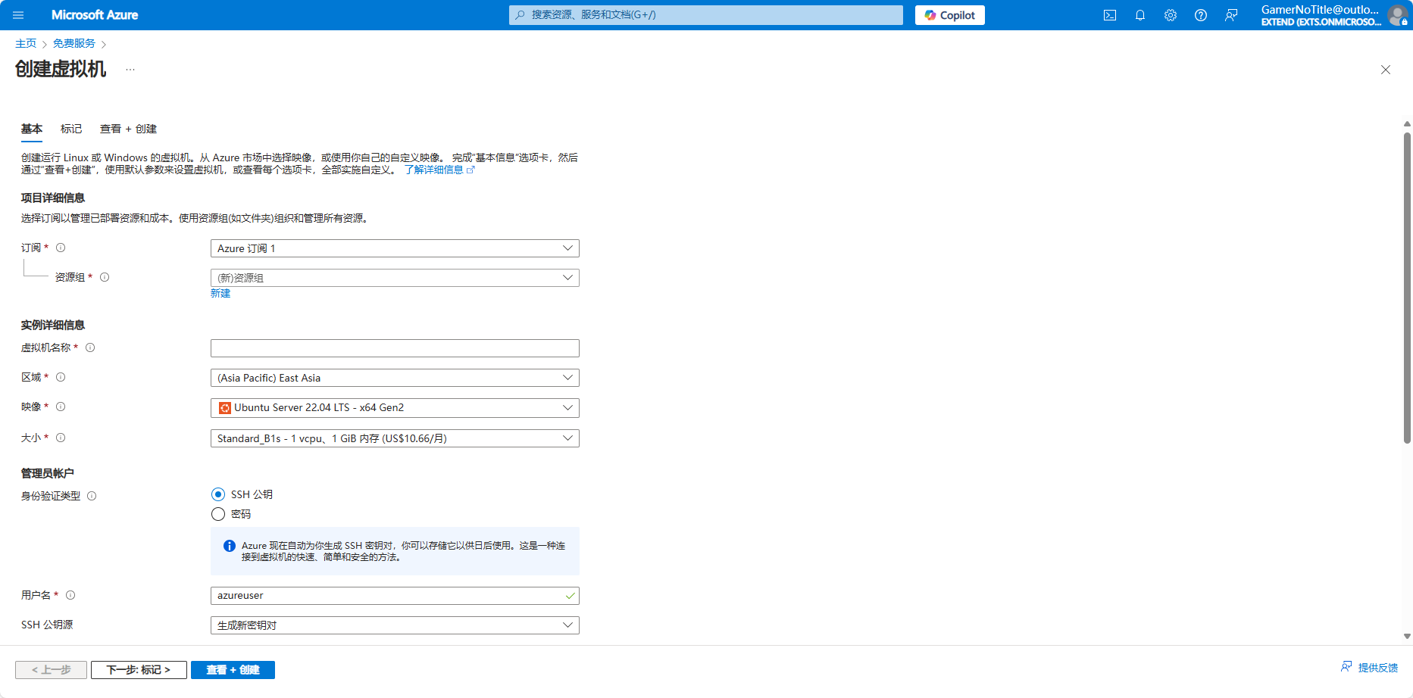Click the blue 查看 + 创建 button
The width and height of the screenshot is (1413, 698).
[x=233, y=670]
